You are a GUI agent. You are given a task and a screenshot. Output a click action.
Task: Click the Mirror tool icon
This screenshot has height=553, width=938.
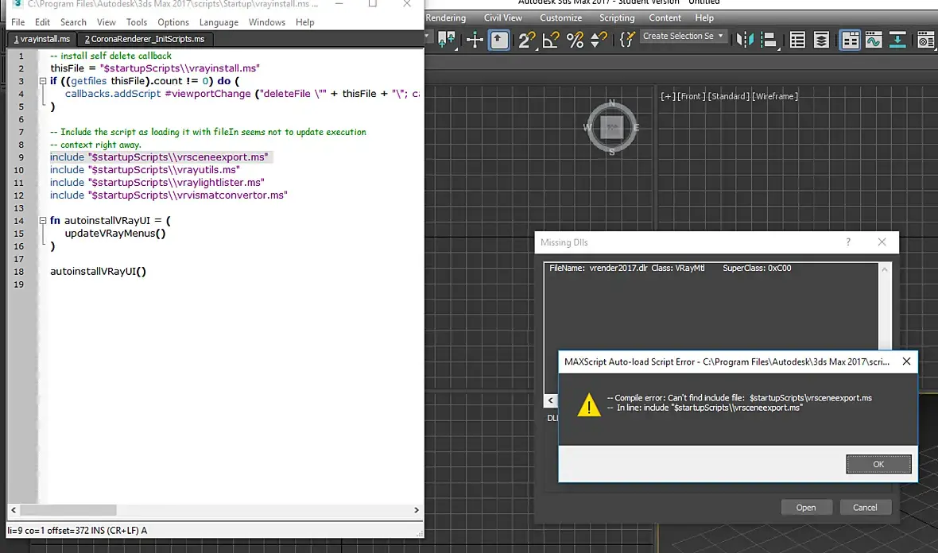tap(745, 40)
